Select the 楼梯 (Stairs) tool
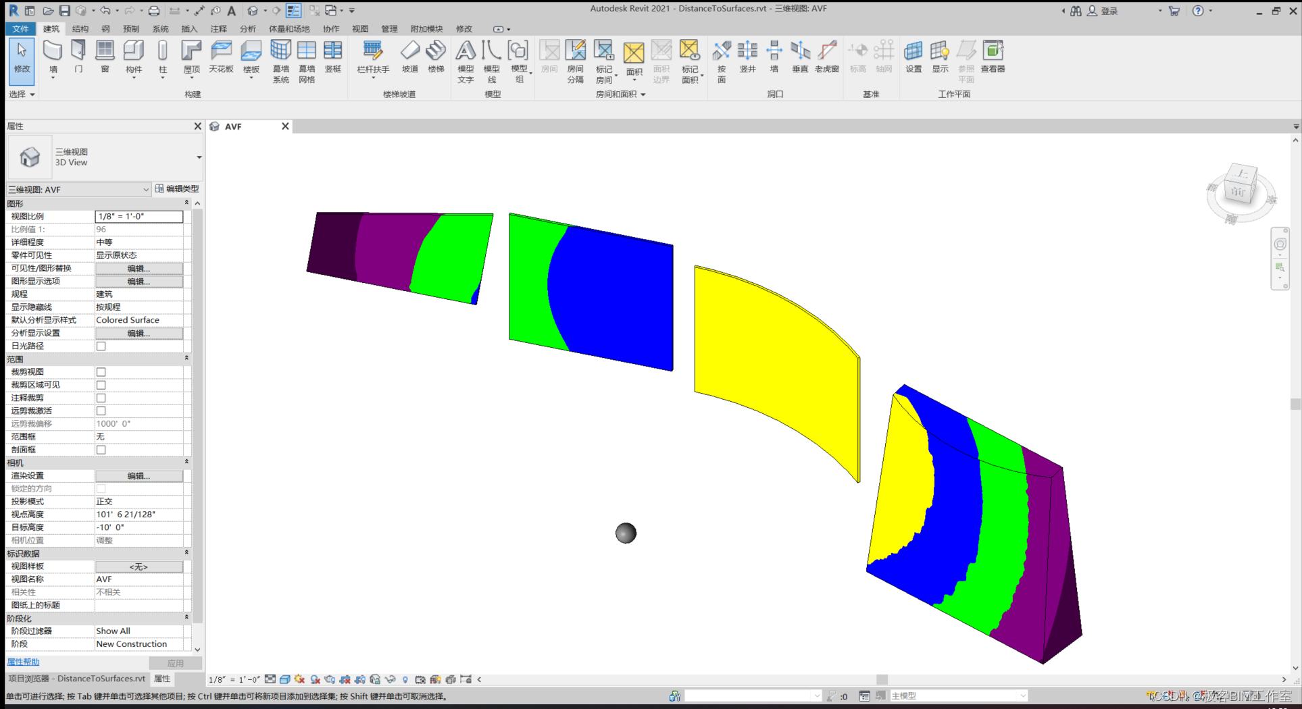This screenshot has height=709, width=1302. tap(436, 61)
